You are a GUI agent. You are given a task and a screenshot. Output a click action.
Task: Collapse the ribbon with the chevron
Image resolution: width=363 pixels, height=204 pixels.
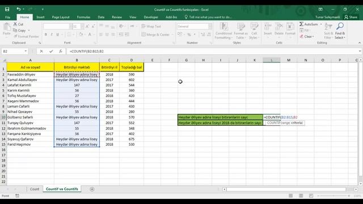click(359, 43)
